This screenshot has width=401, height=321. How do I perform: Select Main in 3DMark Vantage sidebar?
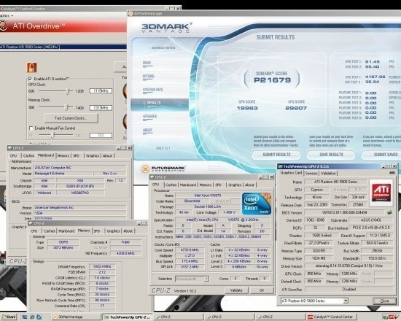coord(147,63)
